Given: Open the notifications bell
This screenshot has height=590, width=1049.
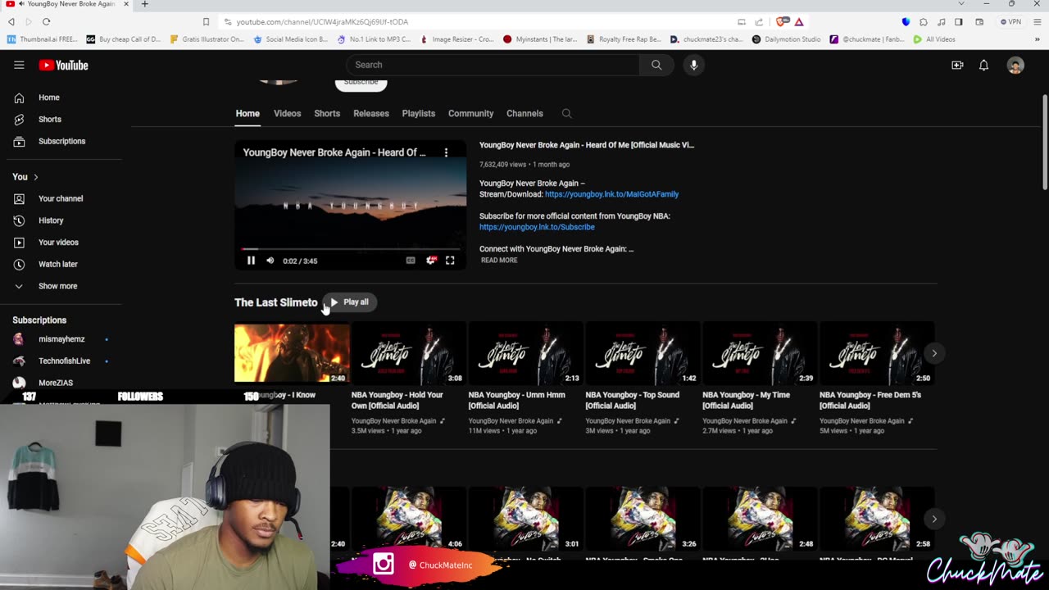Looking at the screenshot, I should (x=983, y=65).
